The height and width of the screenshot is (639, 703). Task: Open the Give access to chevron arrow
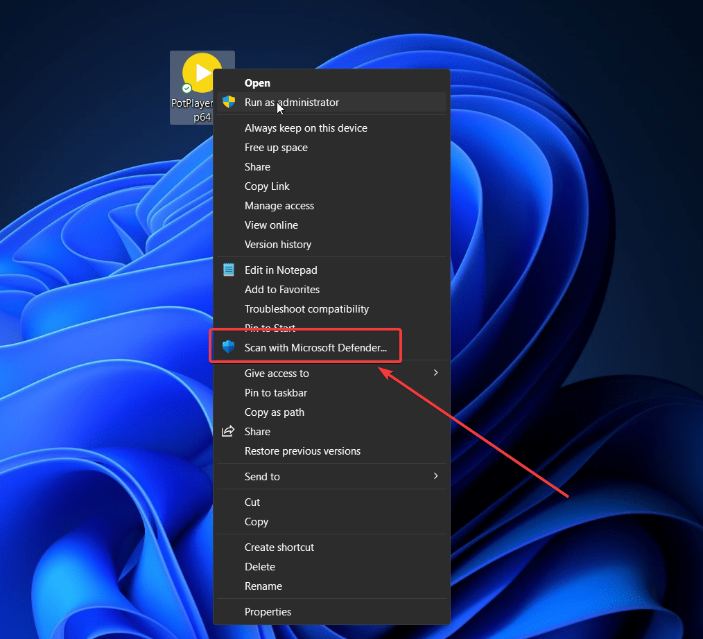point(435,373)
